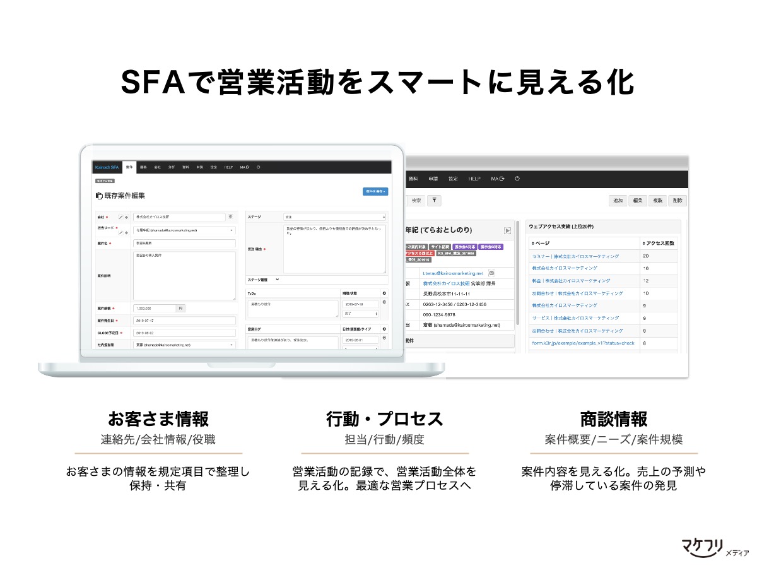Click the blue 案件を保存 button
Image resolution: width=757 pixels, height=568 pixels.
375,192
